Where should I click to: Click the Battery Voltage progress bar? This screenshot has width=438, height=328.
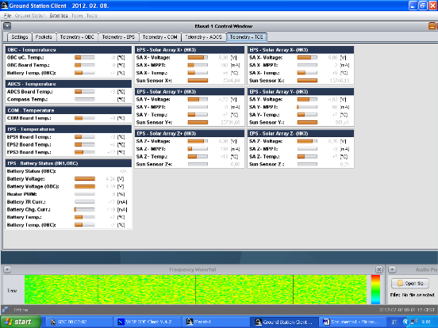coord(85,179)
